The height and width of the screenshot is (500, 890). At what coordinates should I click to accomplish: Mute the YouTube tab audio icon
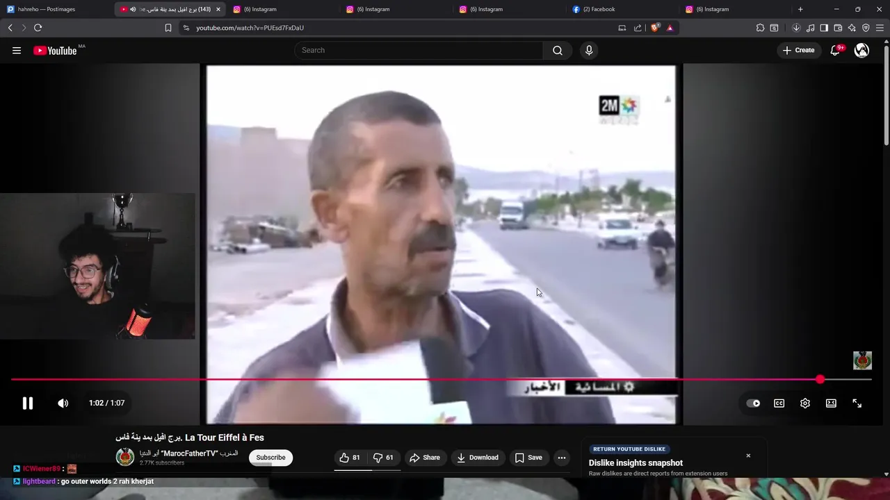click(x=133, y=9)
